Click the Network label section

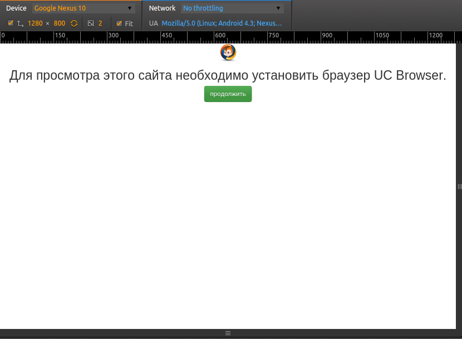[x=162, y=8]
